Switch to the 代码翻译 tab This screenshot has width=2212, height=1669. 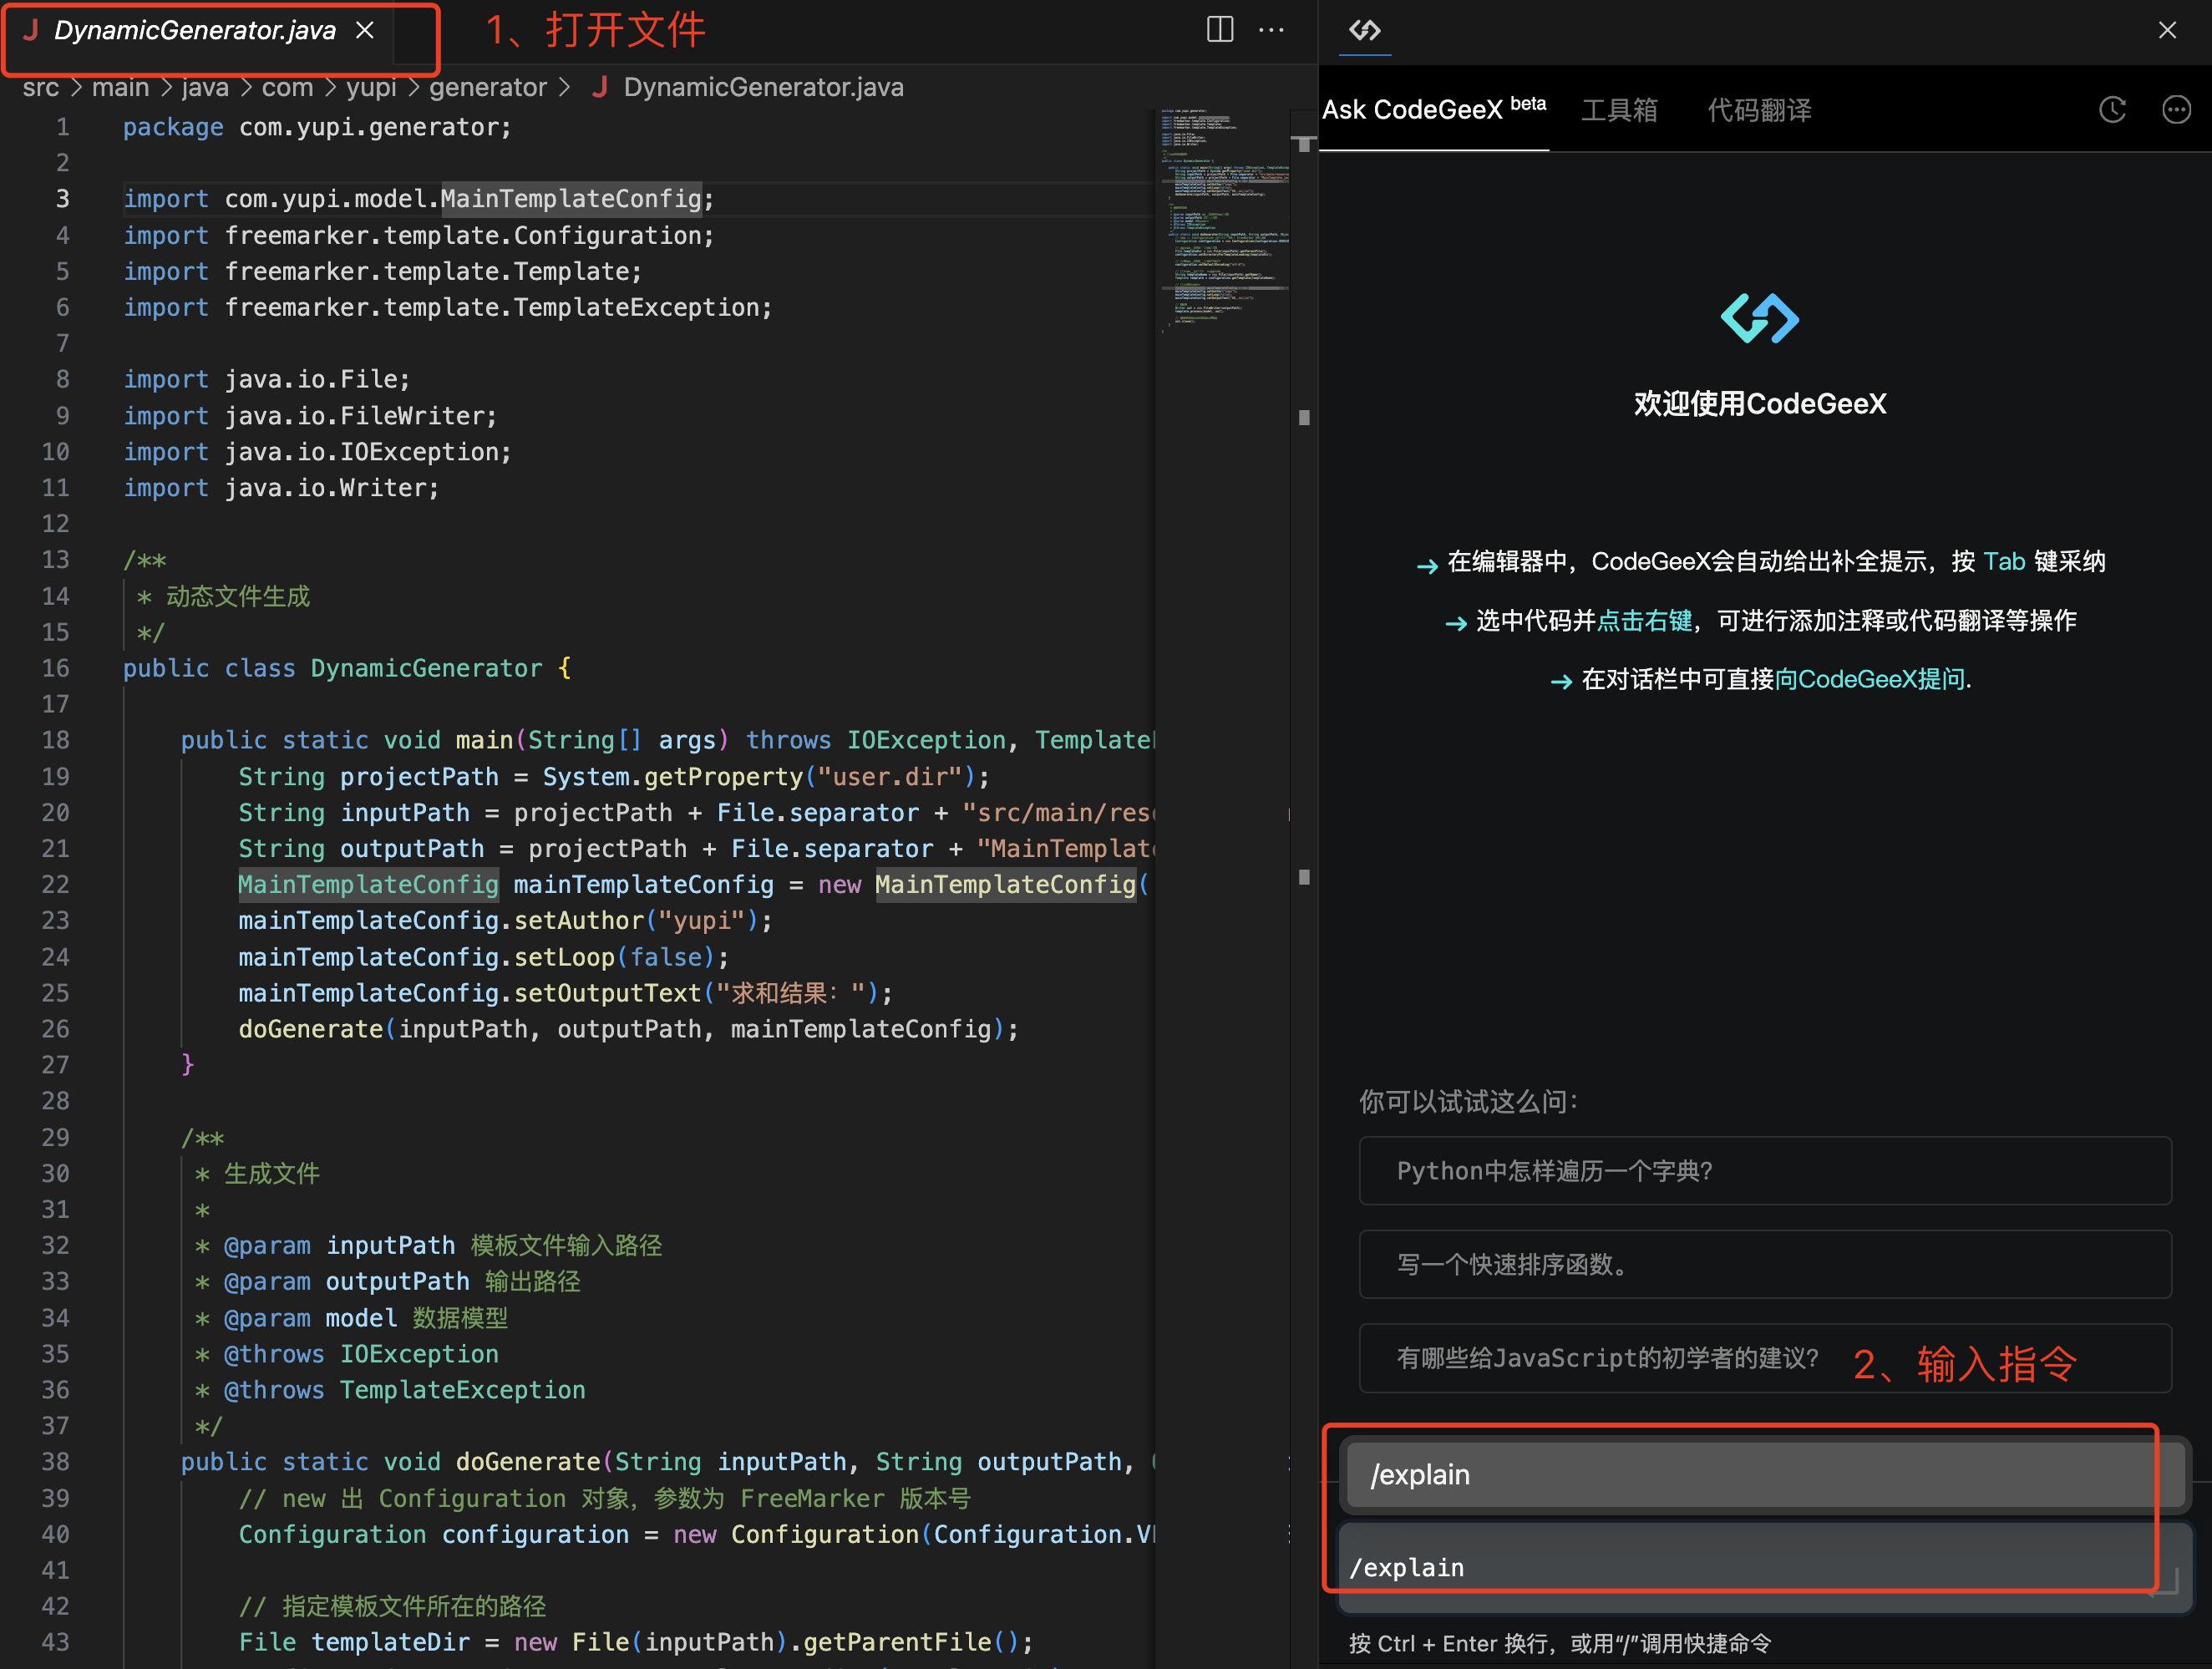(1759, 110)
